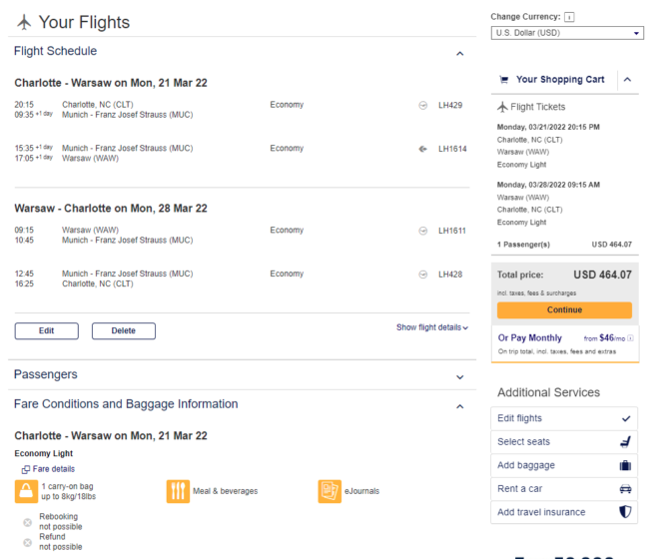Choose Add travel insurance
Viewport: 669px width, 559px height.
point(564,512)
